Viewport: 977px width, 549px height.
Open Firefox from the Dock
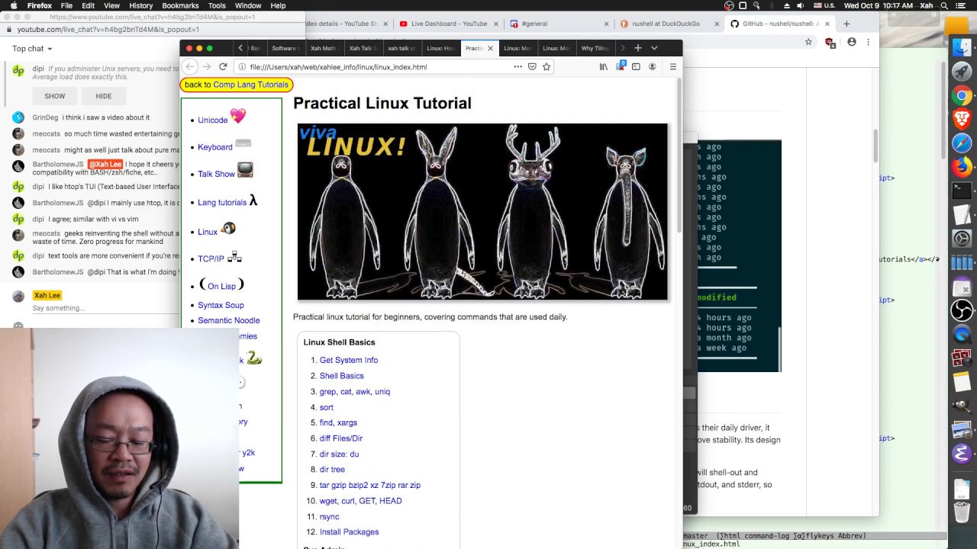coord(962,166)
